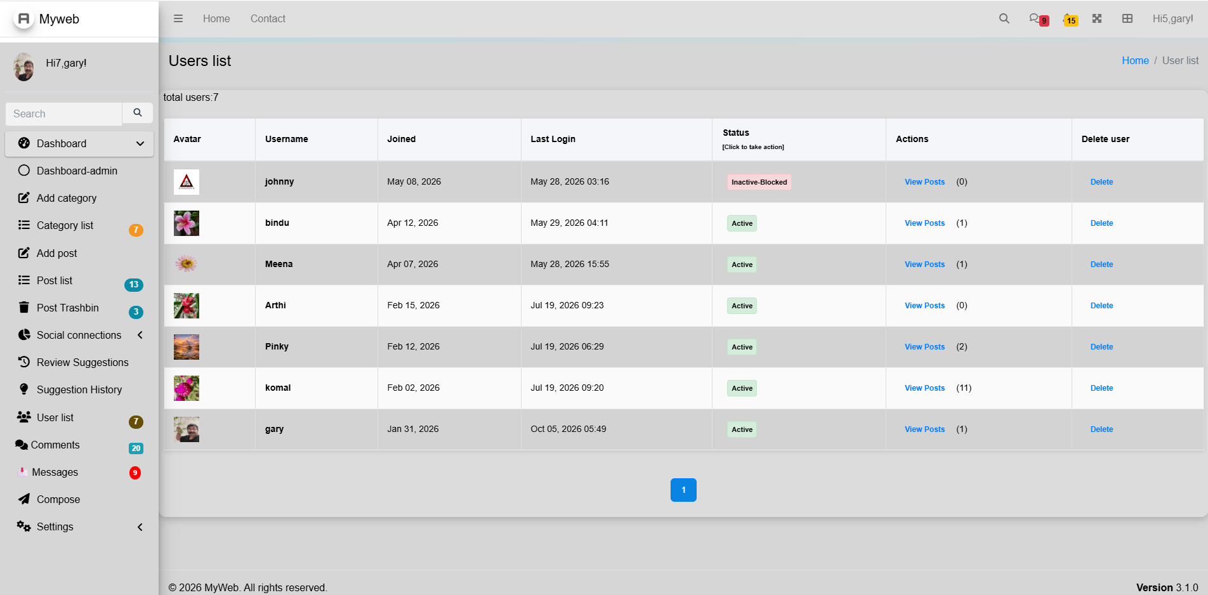Open Dashboard-admin circle item
Viewport: 1208px width, 595px height.
[x=79, y=171]
